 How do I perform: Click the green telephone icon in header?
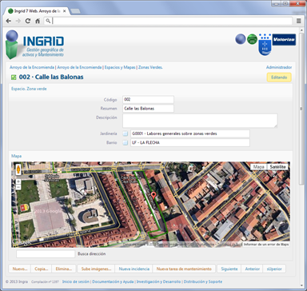pos(252,39)
